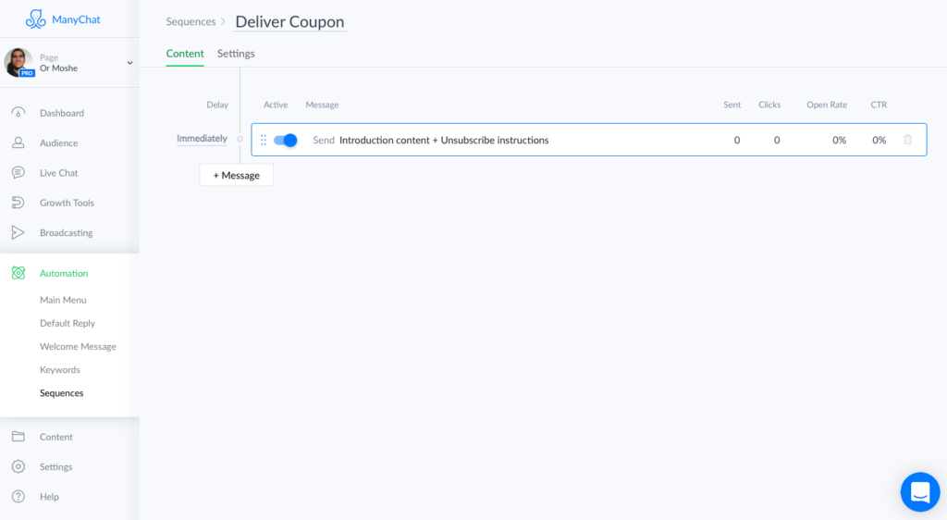
Task: Click the Settings gear icon
Action: (x=18, y=466)
